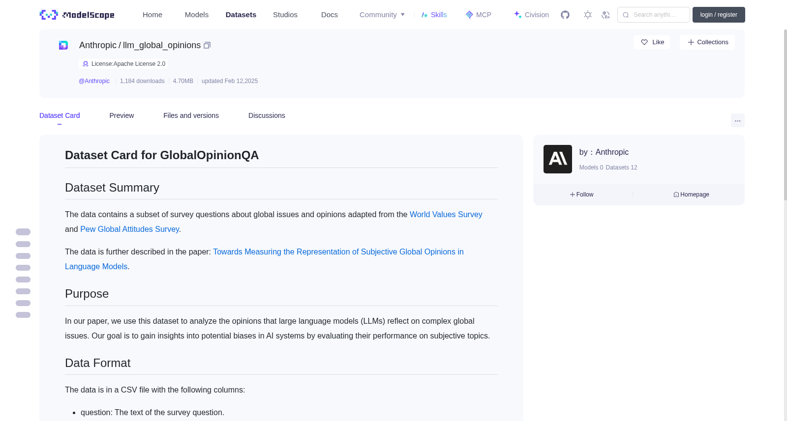The height and width of the screenshot is (421, 787).
Task: Click the Data Format heading
Action: 97,363
